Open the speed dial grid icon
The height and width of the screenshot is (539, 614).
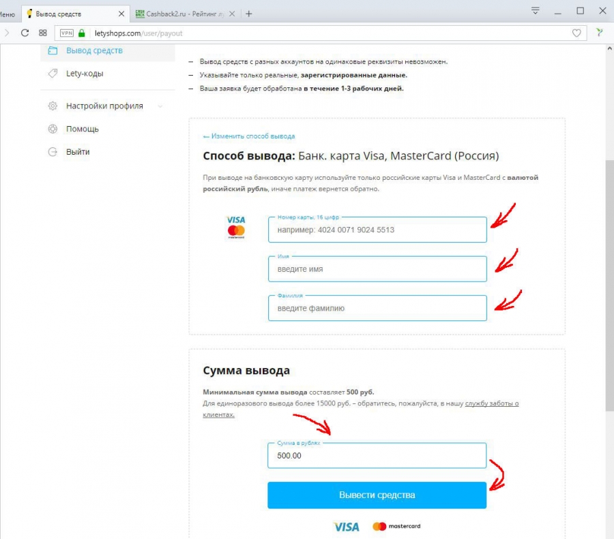43,33
